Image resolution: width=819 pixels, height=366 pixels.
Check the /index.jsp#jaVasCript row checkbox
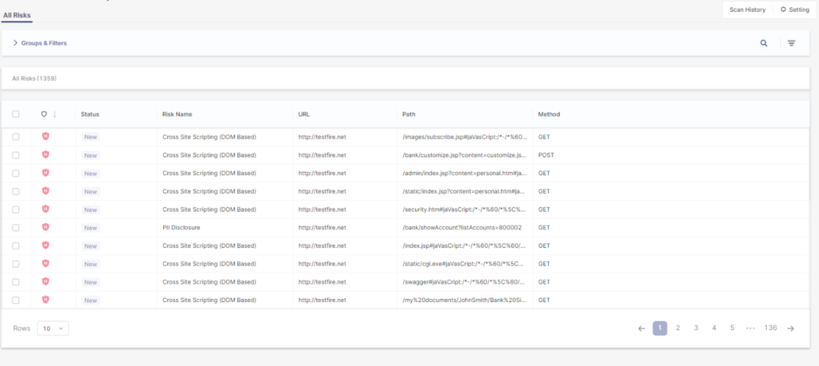pyautogui.click(x=16, y=245)
